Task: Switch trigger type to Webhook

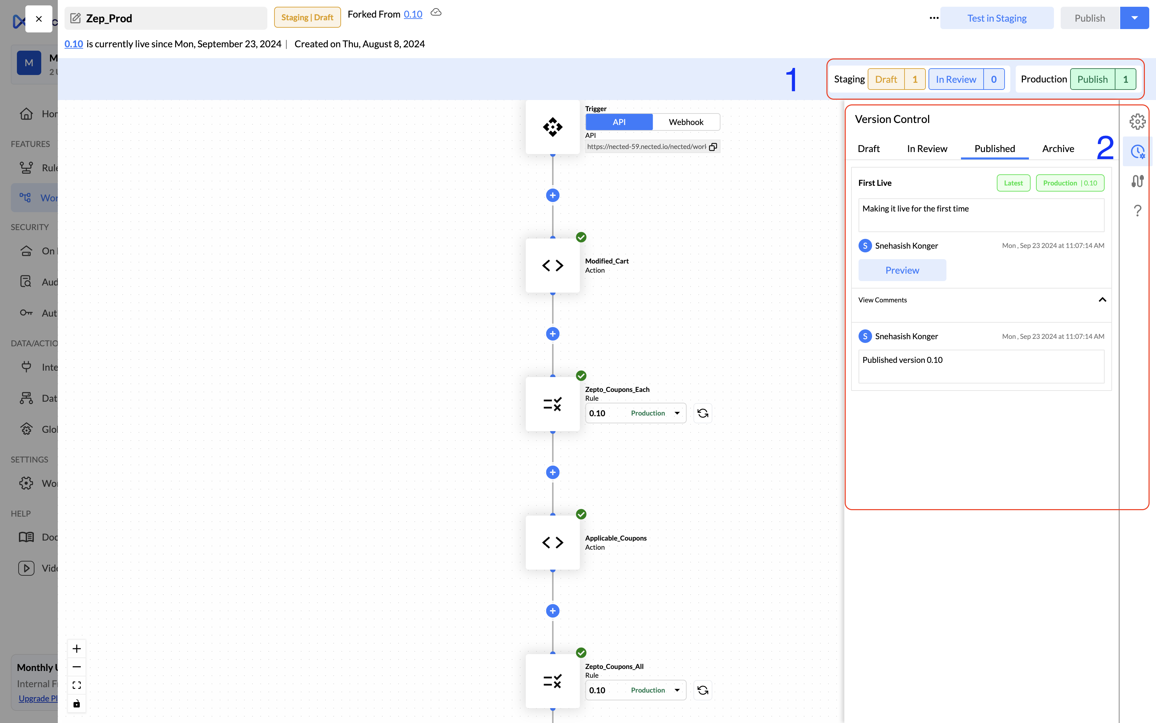Action: pyautogui.click(x=686, y=122)
